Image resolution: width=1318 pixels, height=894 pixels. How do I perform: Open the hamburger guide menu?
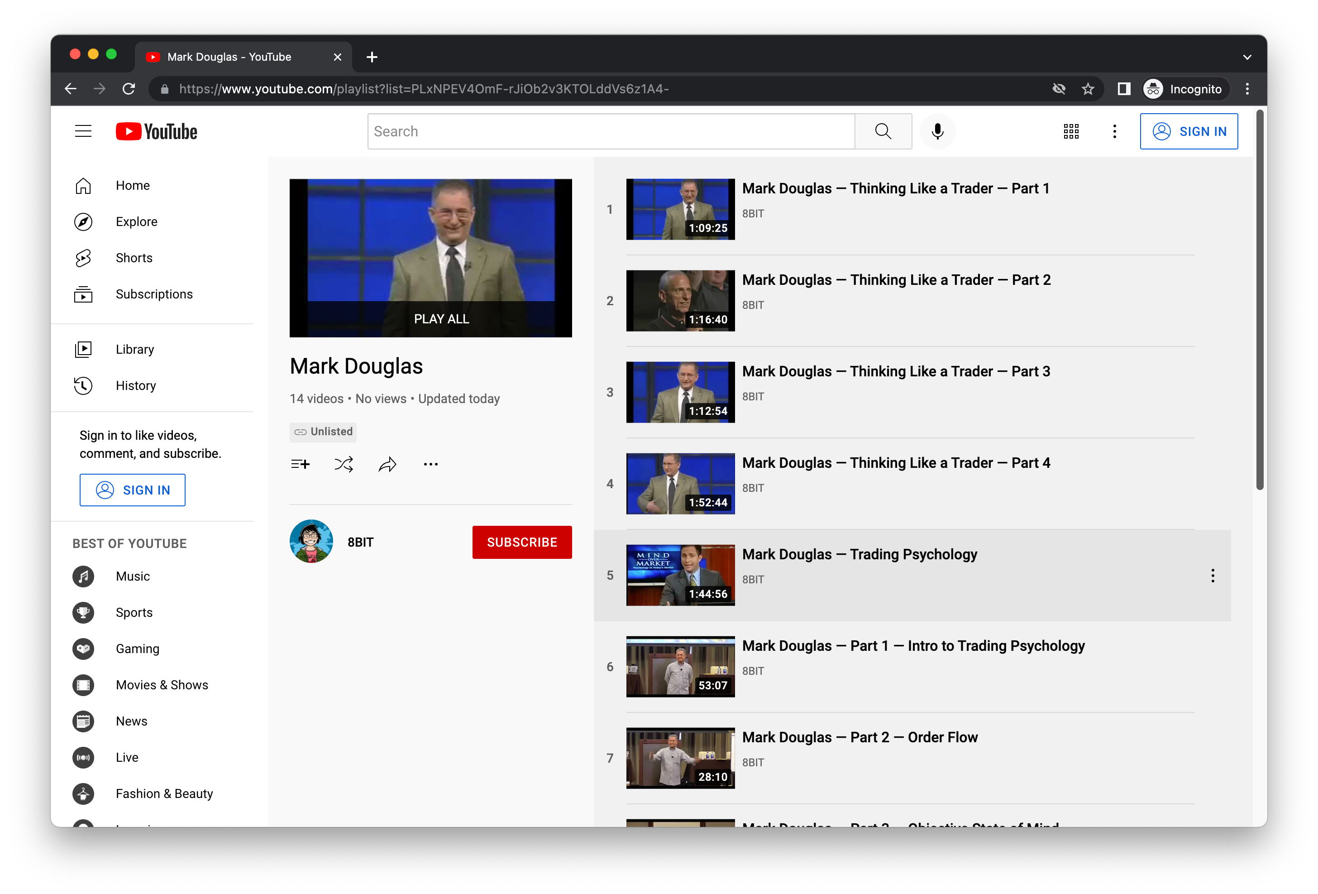point(83,131)
